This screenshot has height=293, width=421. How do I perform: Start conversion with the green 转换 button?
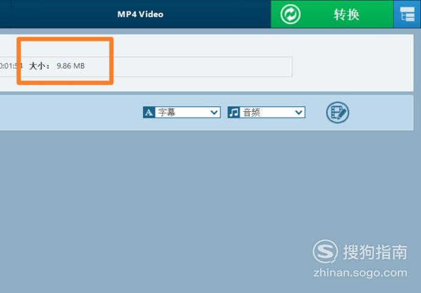(x=332, y=14)
